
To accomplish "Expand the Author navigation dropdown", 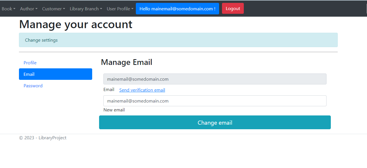I will (x=28, y=9).
